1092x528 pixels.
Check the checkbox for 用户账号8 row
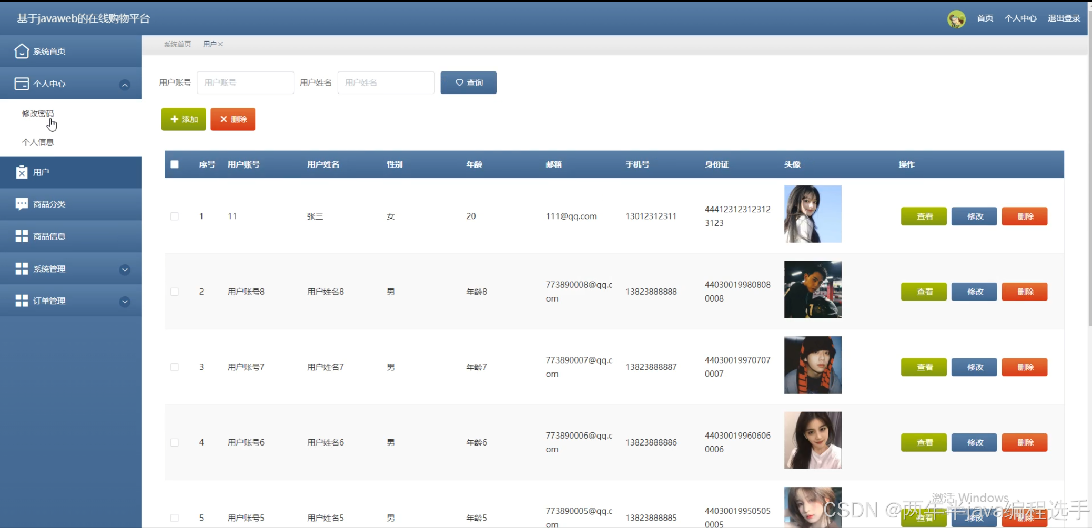click(175, 292)
